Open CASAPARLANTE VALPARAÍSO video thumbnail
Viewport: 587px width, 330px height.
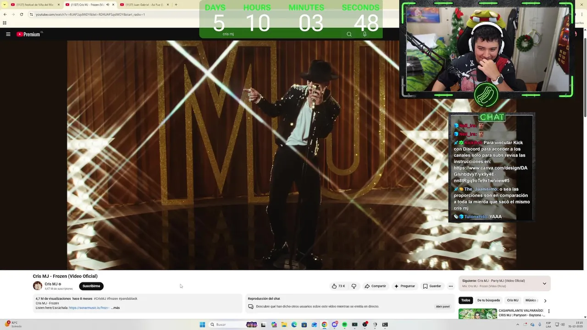pyautogui.click(x=477, y=314)
